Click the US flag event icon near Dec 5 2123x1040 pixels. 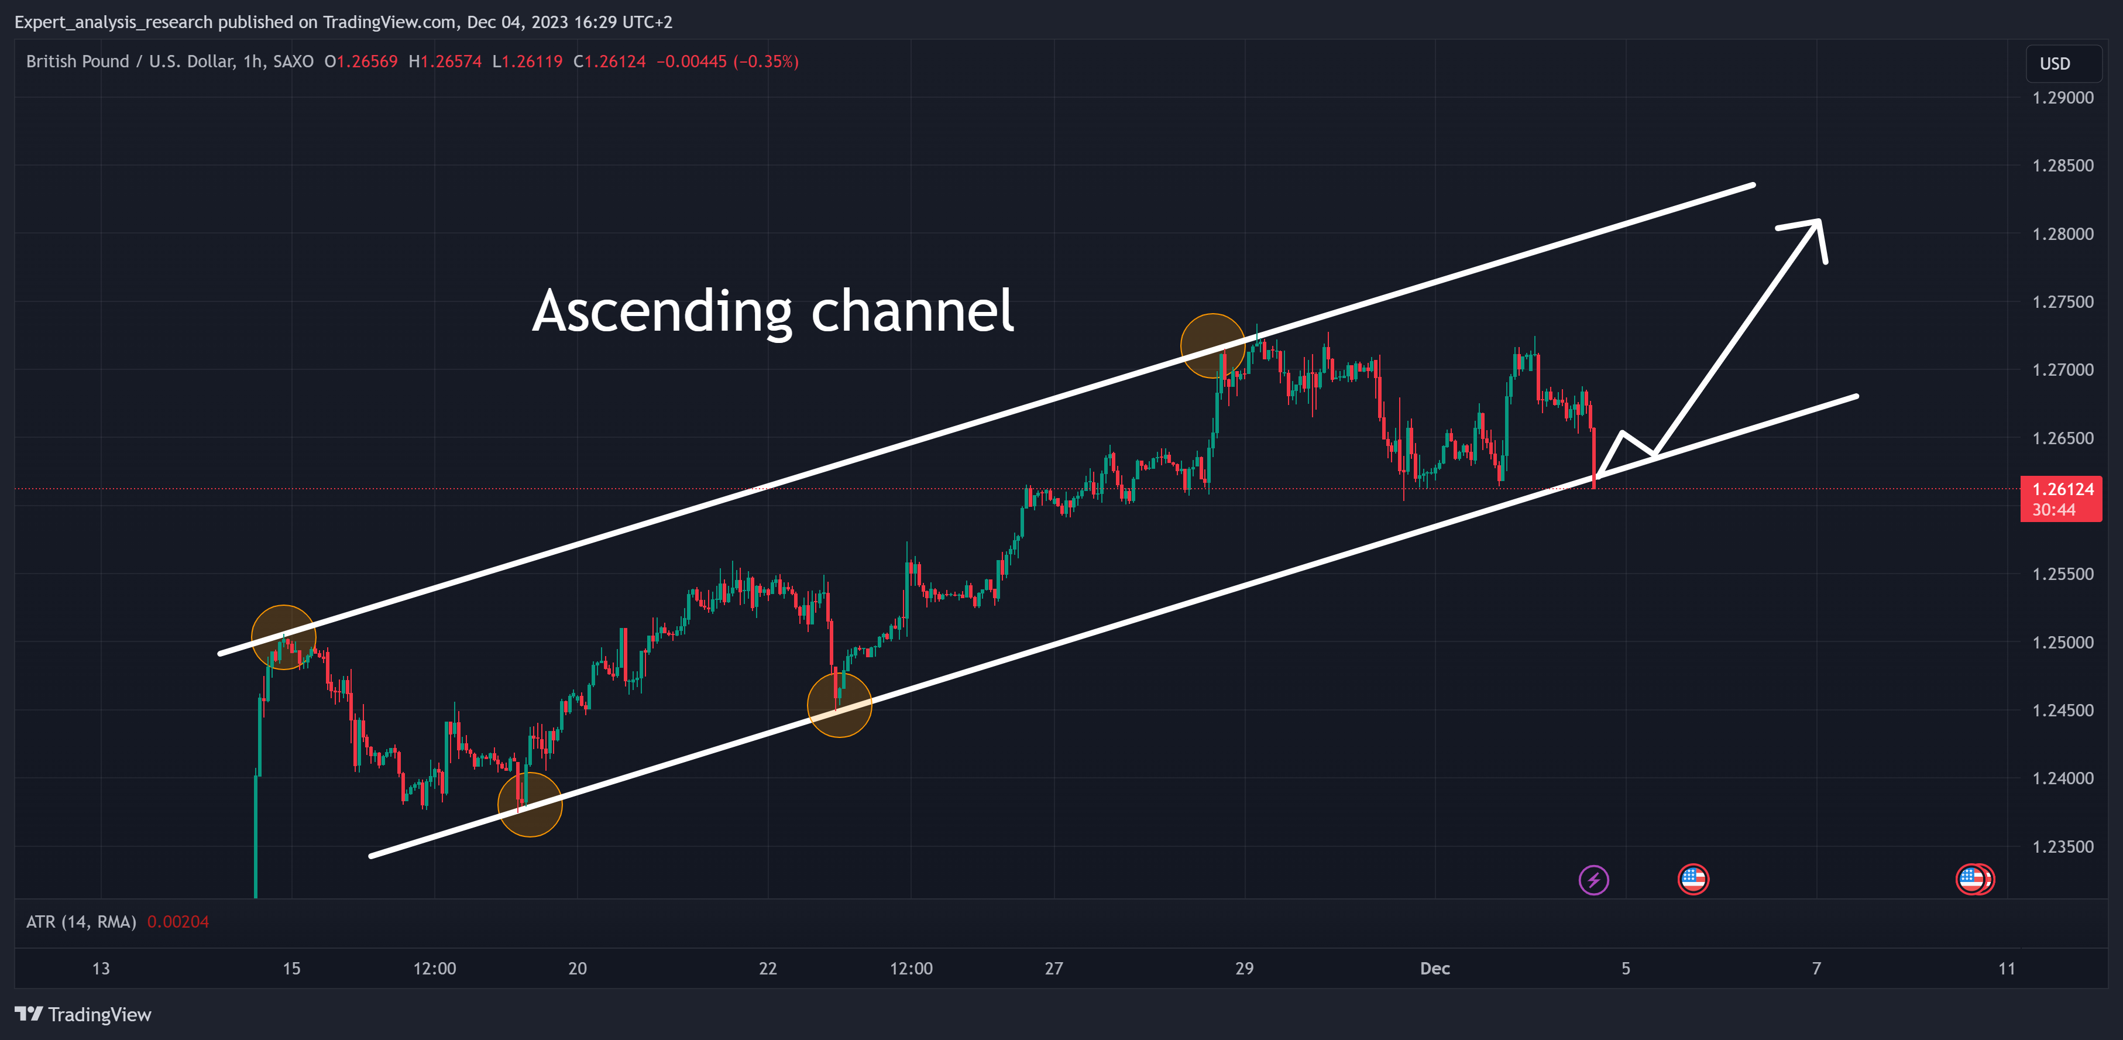click(1693, 879)
